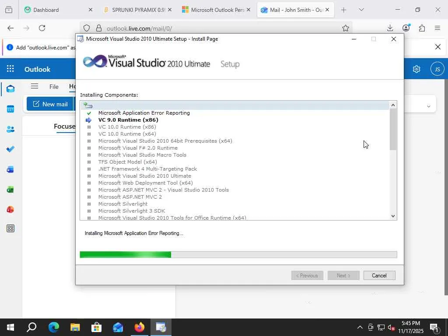Open a new browser tab

pyautogui.click(x=344, y=10)
